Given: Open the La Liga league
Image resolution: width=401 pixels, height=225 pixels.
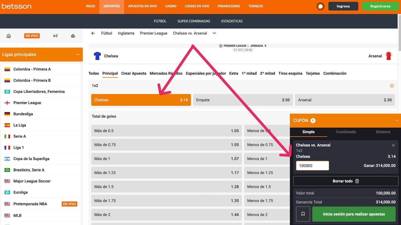Looking at the screenshot, I should [x=41, y=125].
